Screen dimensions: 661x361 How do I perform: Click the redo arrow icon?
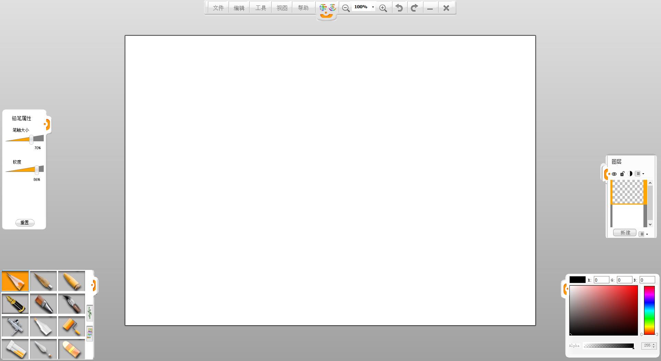pos(415,8)
